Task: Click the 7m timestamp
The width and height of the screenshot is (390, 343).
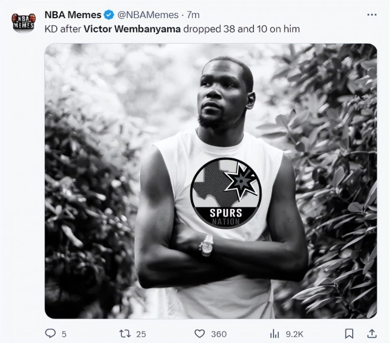Action: 193,15
